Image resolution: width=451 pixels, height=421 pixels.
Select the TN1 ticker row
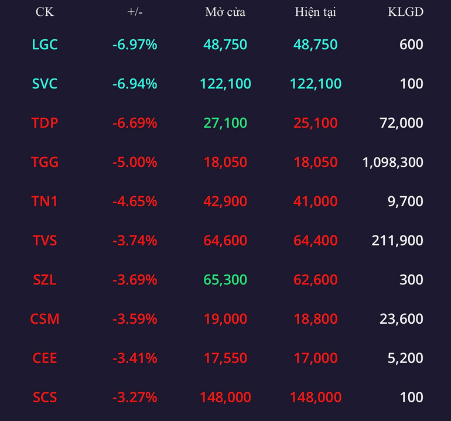[225, 201]
